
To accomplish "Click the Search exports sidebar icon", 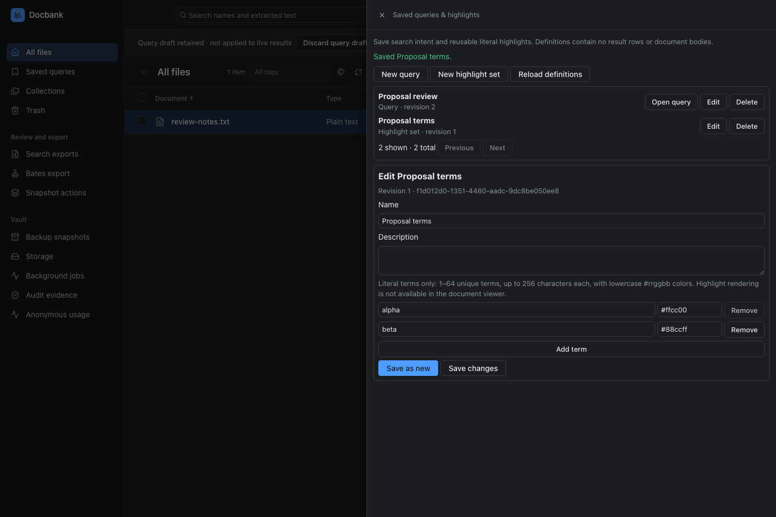I will [x=15, y=154].
